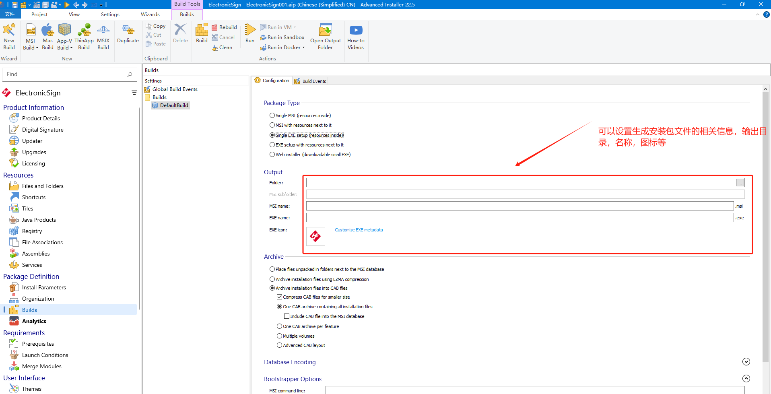Collapse the ribbon with the chevron
This screenshot has width=771, height=394.
758,14
